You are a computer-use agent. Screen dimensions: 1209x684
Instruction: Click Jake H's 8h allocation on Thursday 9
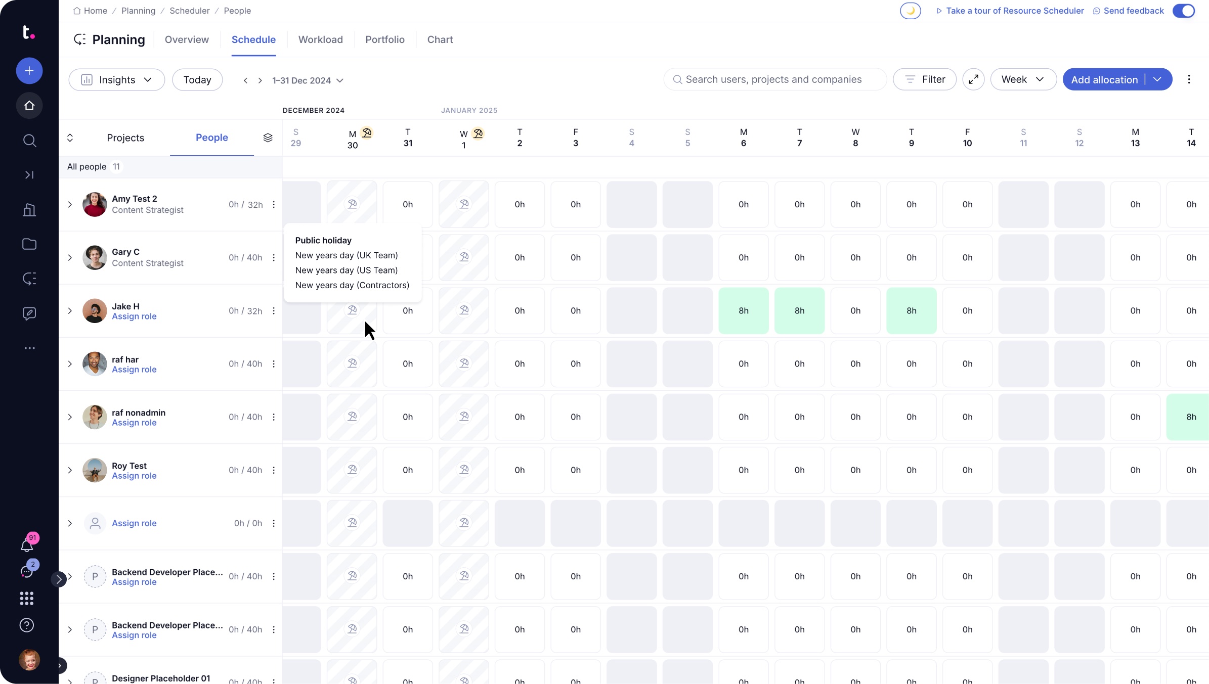(911, 310)
